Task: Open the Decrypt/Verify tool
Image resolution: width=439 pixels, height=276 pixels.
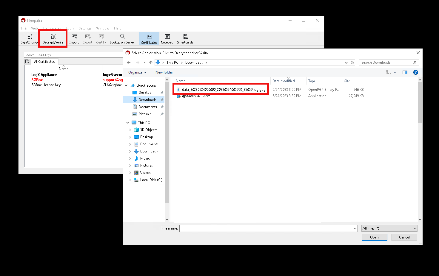Action: pyautogui.click(x=53, y=38)
